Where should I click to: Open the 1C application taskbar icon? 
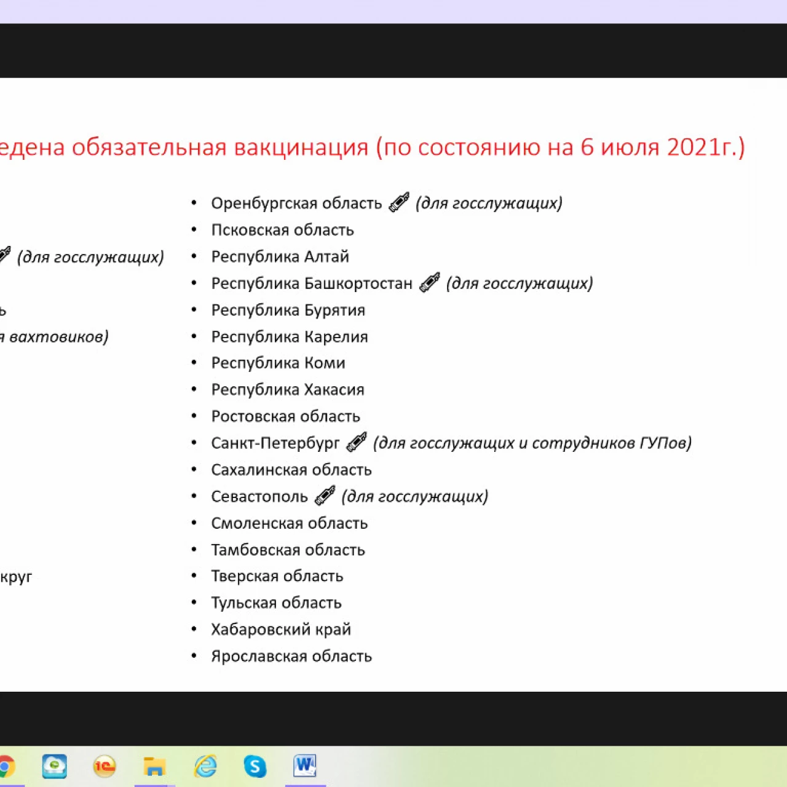click(x=105, y=766)
